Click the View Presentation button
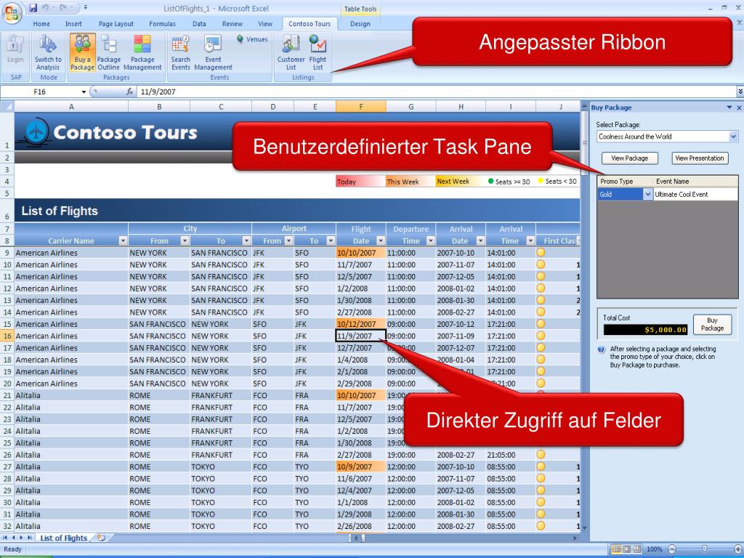744x558 pixels. [x=700, y=158]
